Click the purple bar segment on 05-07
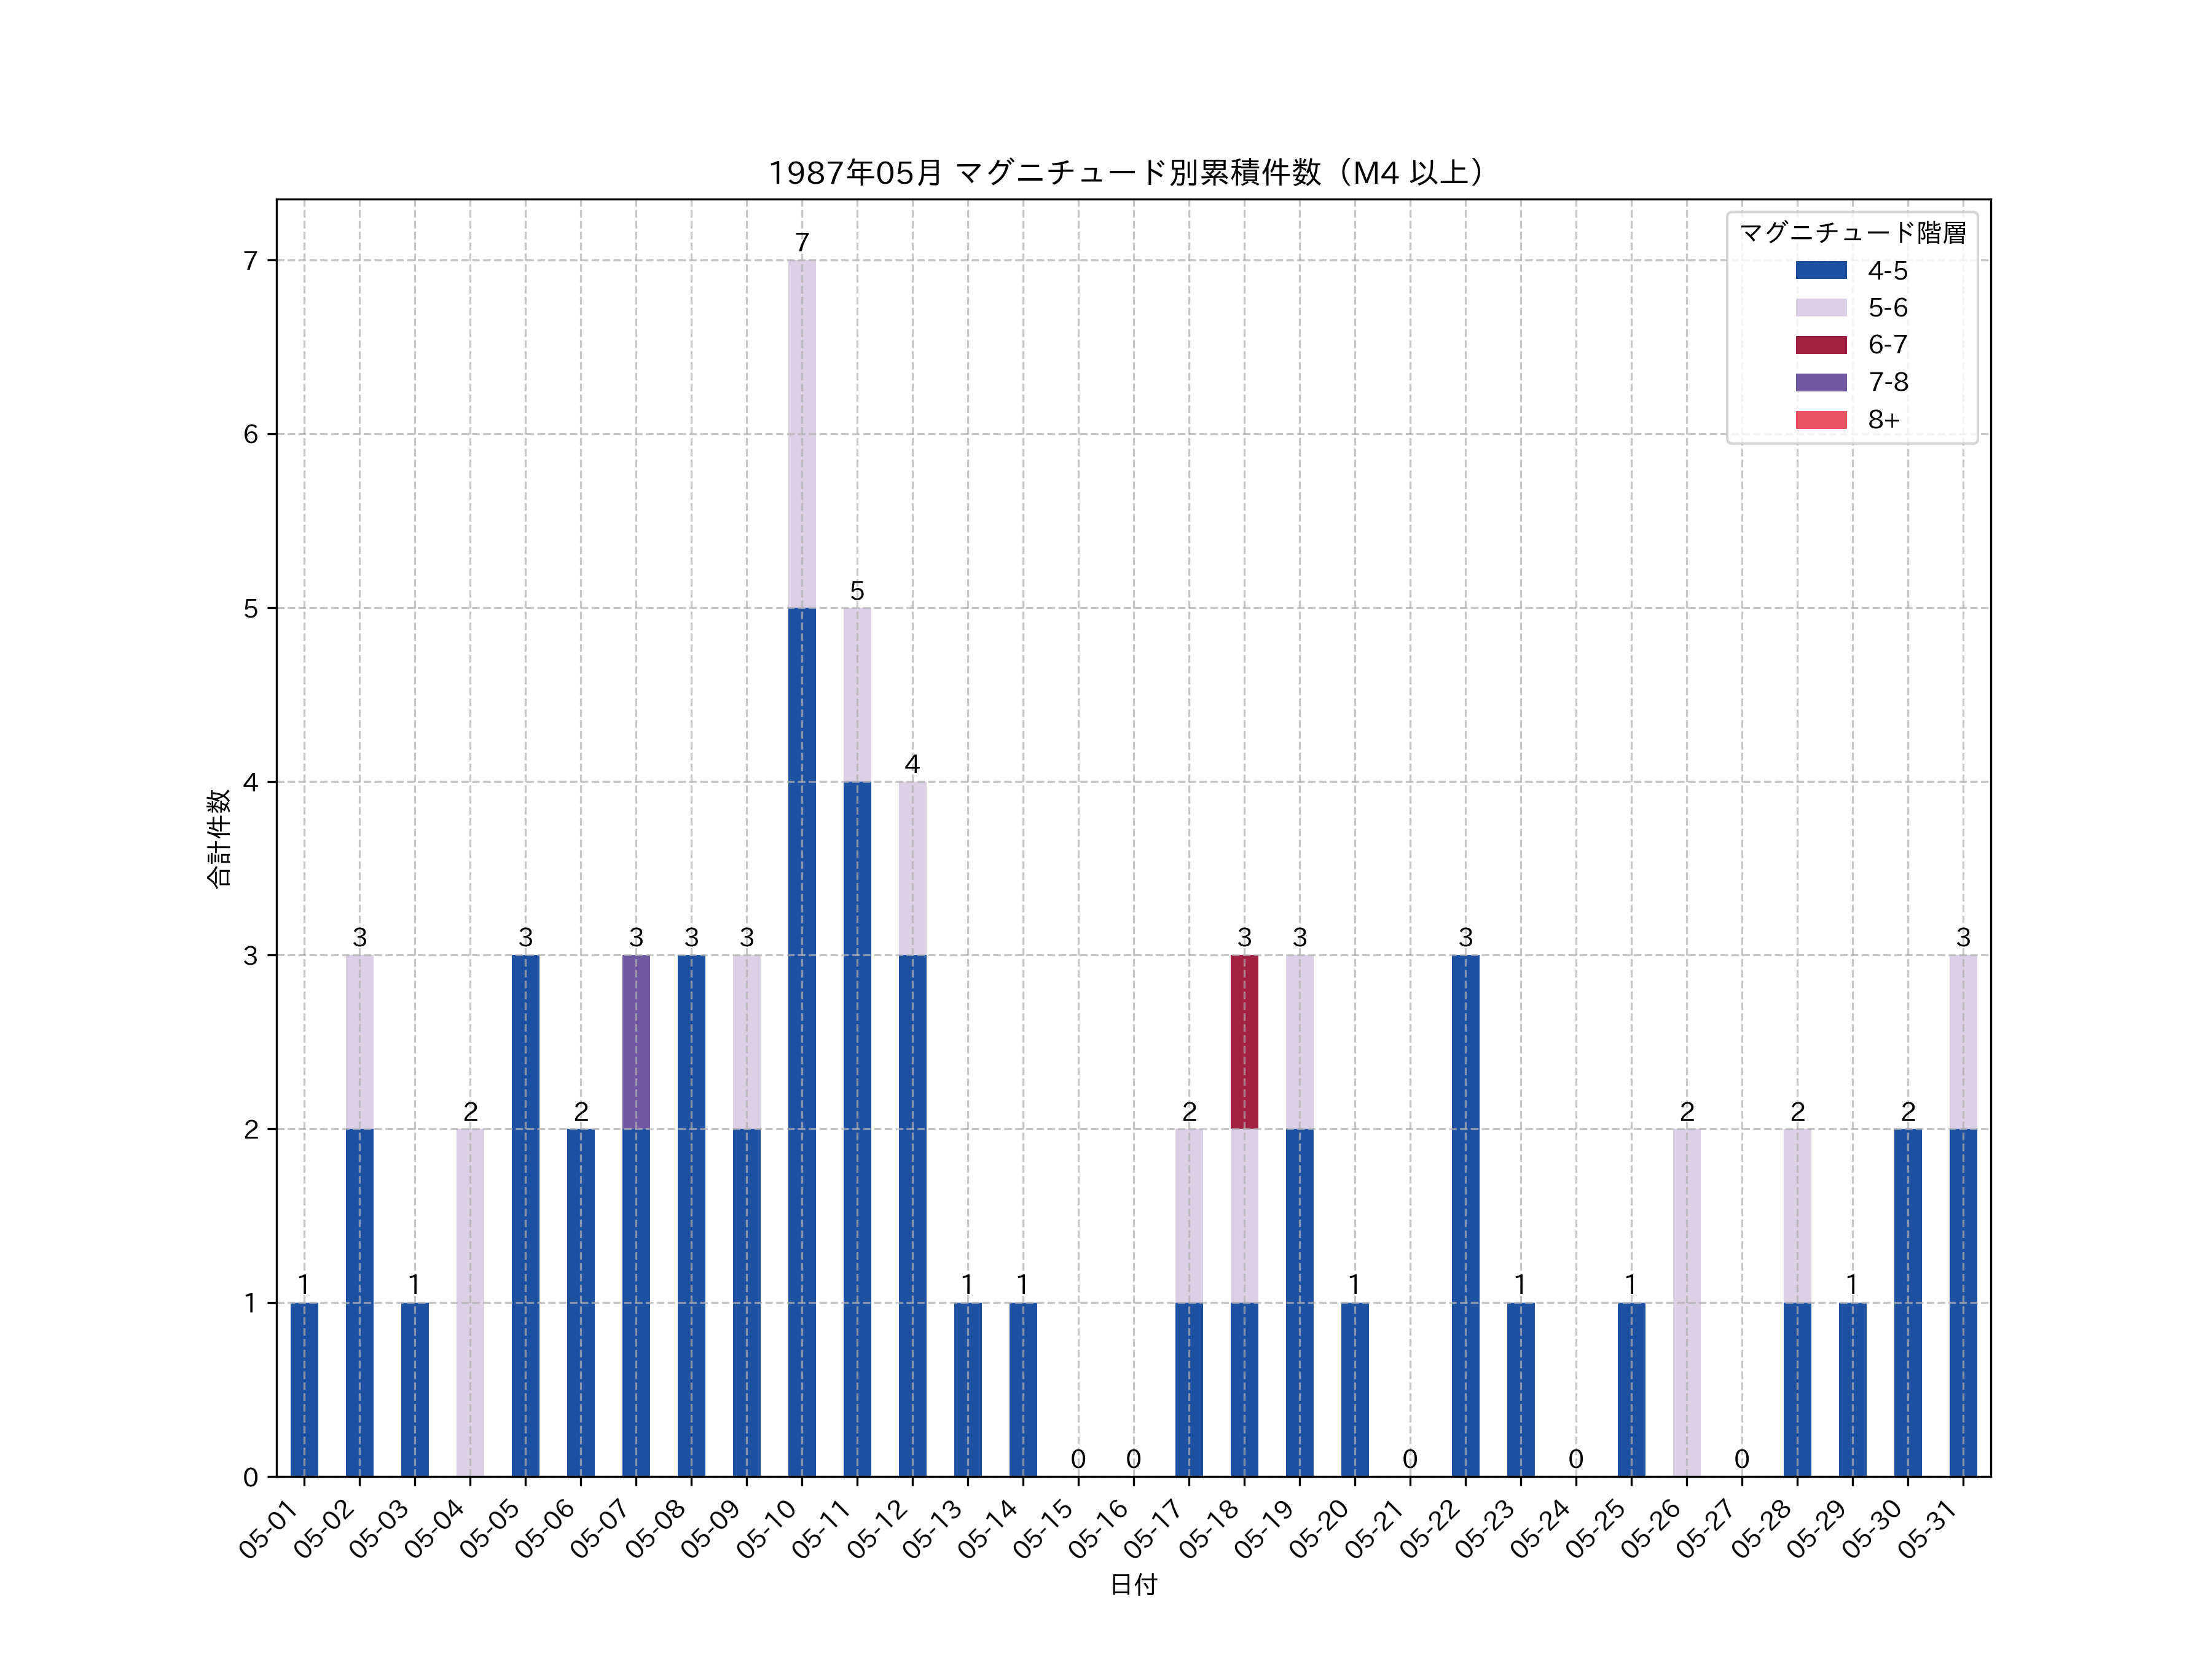Screen dimensions: 2212x1659 (x=636, y=1042)
